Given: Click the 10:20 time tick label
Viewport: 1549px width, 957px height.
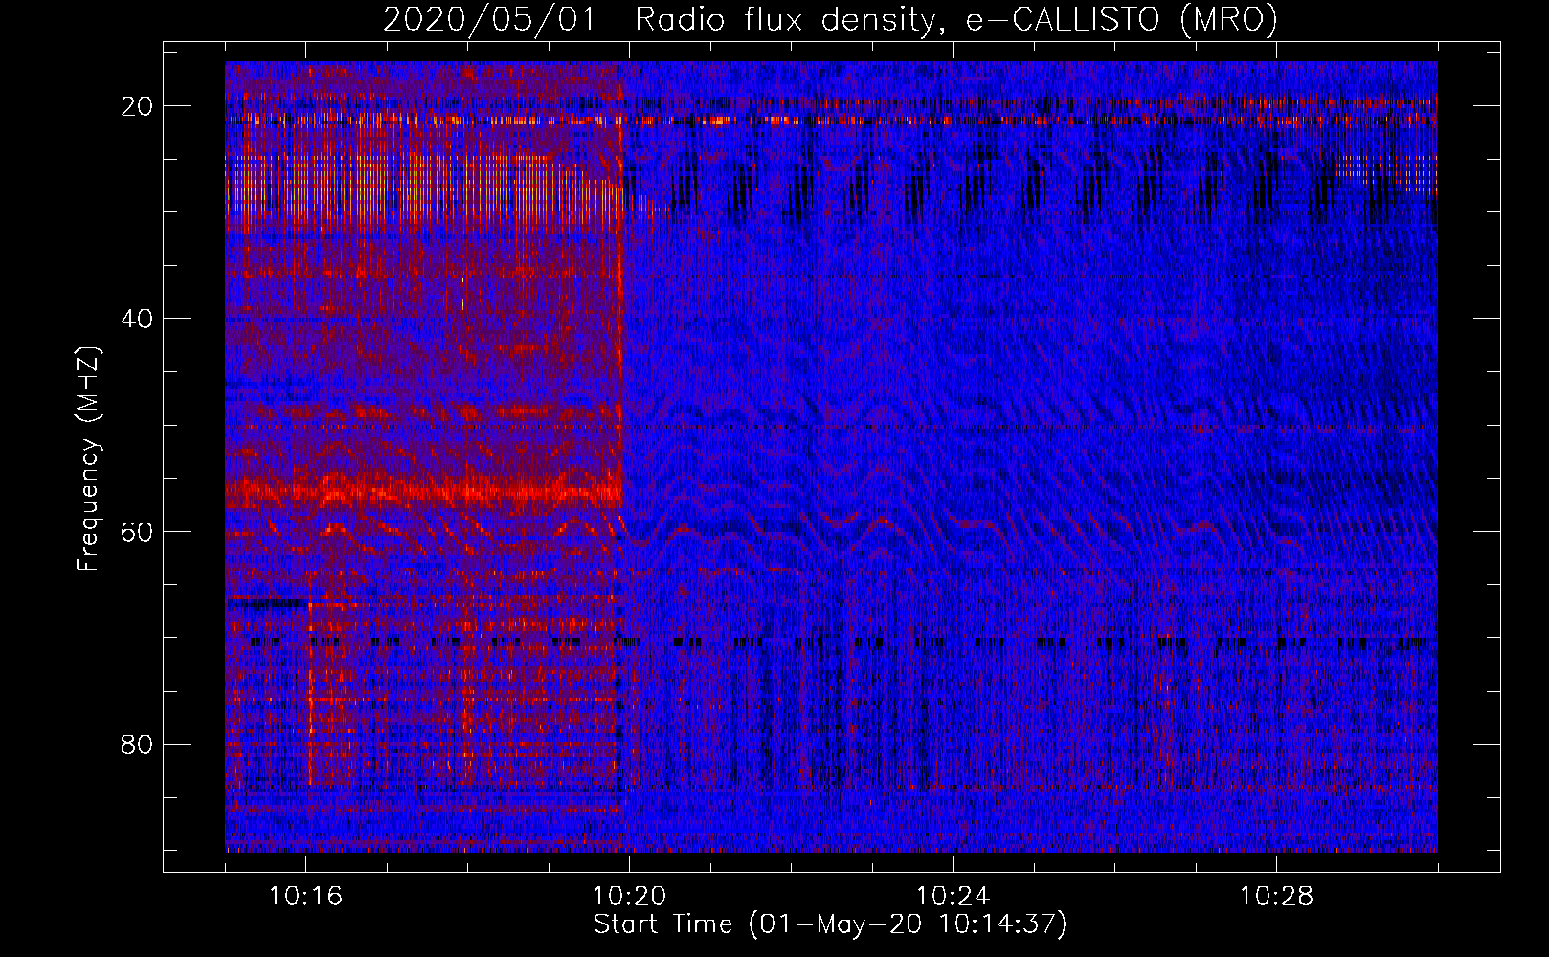Looking at the screenshot, I should [x=629, y=897].
